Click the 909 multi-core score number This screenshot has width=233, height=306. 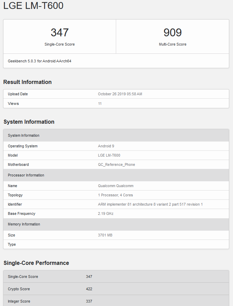pos(172,33)
